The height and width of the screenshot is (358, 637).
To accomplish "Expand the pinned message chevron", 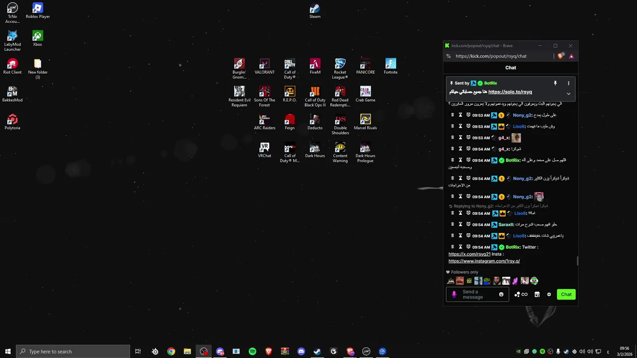I will 568,93.
